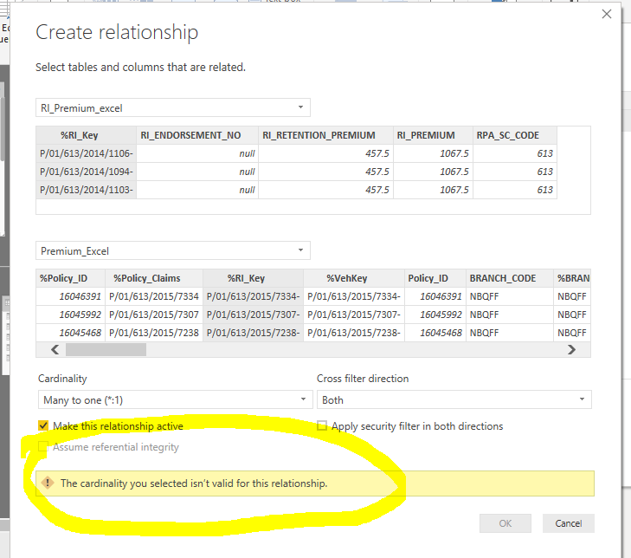Click %Policy_ID cell 16046391
This screenshot has height=558, width=631.
[70, 296]
